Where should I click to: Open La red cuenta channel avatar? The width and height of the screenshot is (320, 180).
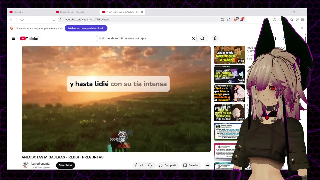pyautogui.click(x=25, y=165)
